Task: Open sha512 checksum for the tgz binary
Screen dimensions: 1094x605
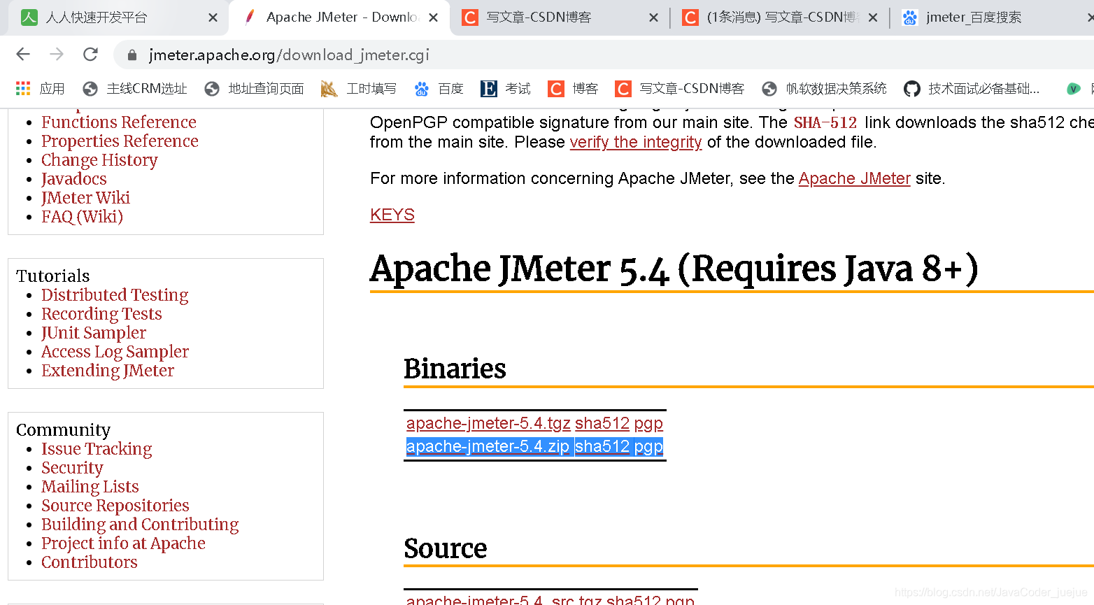Action: 602,424
